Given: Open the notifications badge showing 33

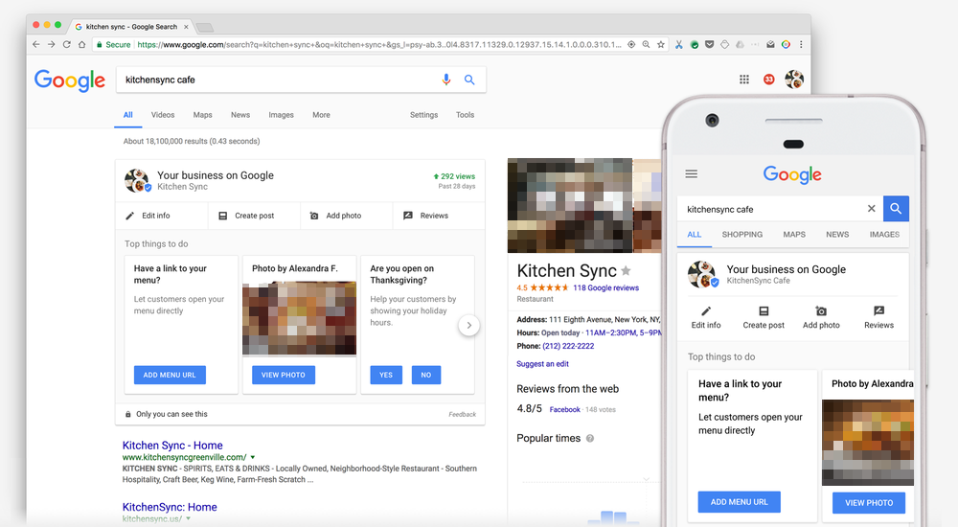Looking at the screenshot, I should tap(768, 80).
